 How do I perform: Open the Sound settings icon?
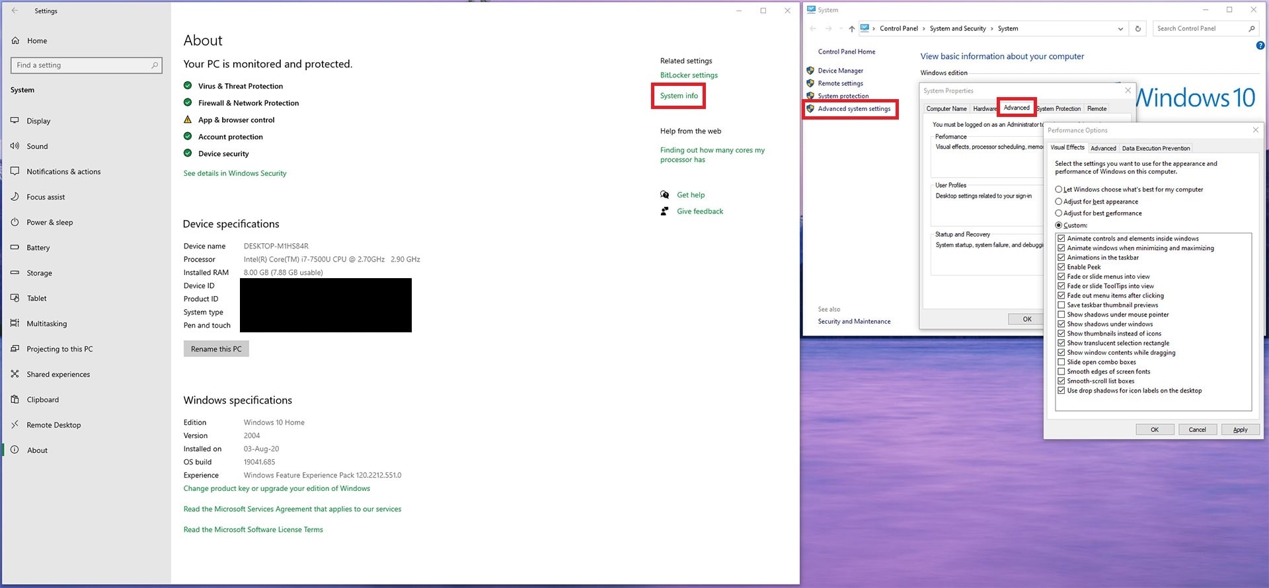15,146
